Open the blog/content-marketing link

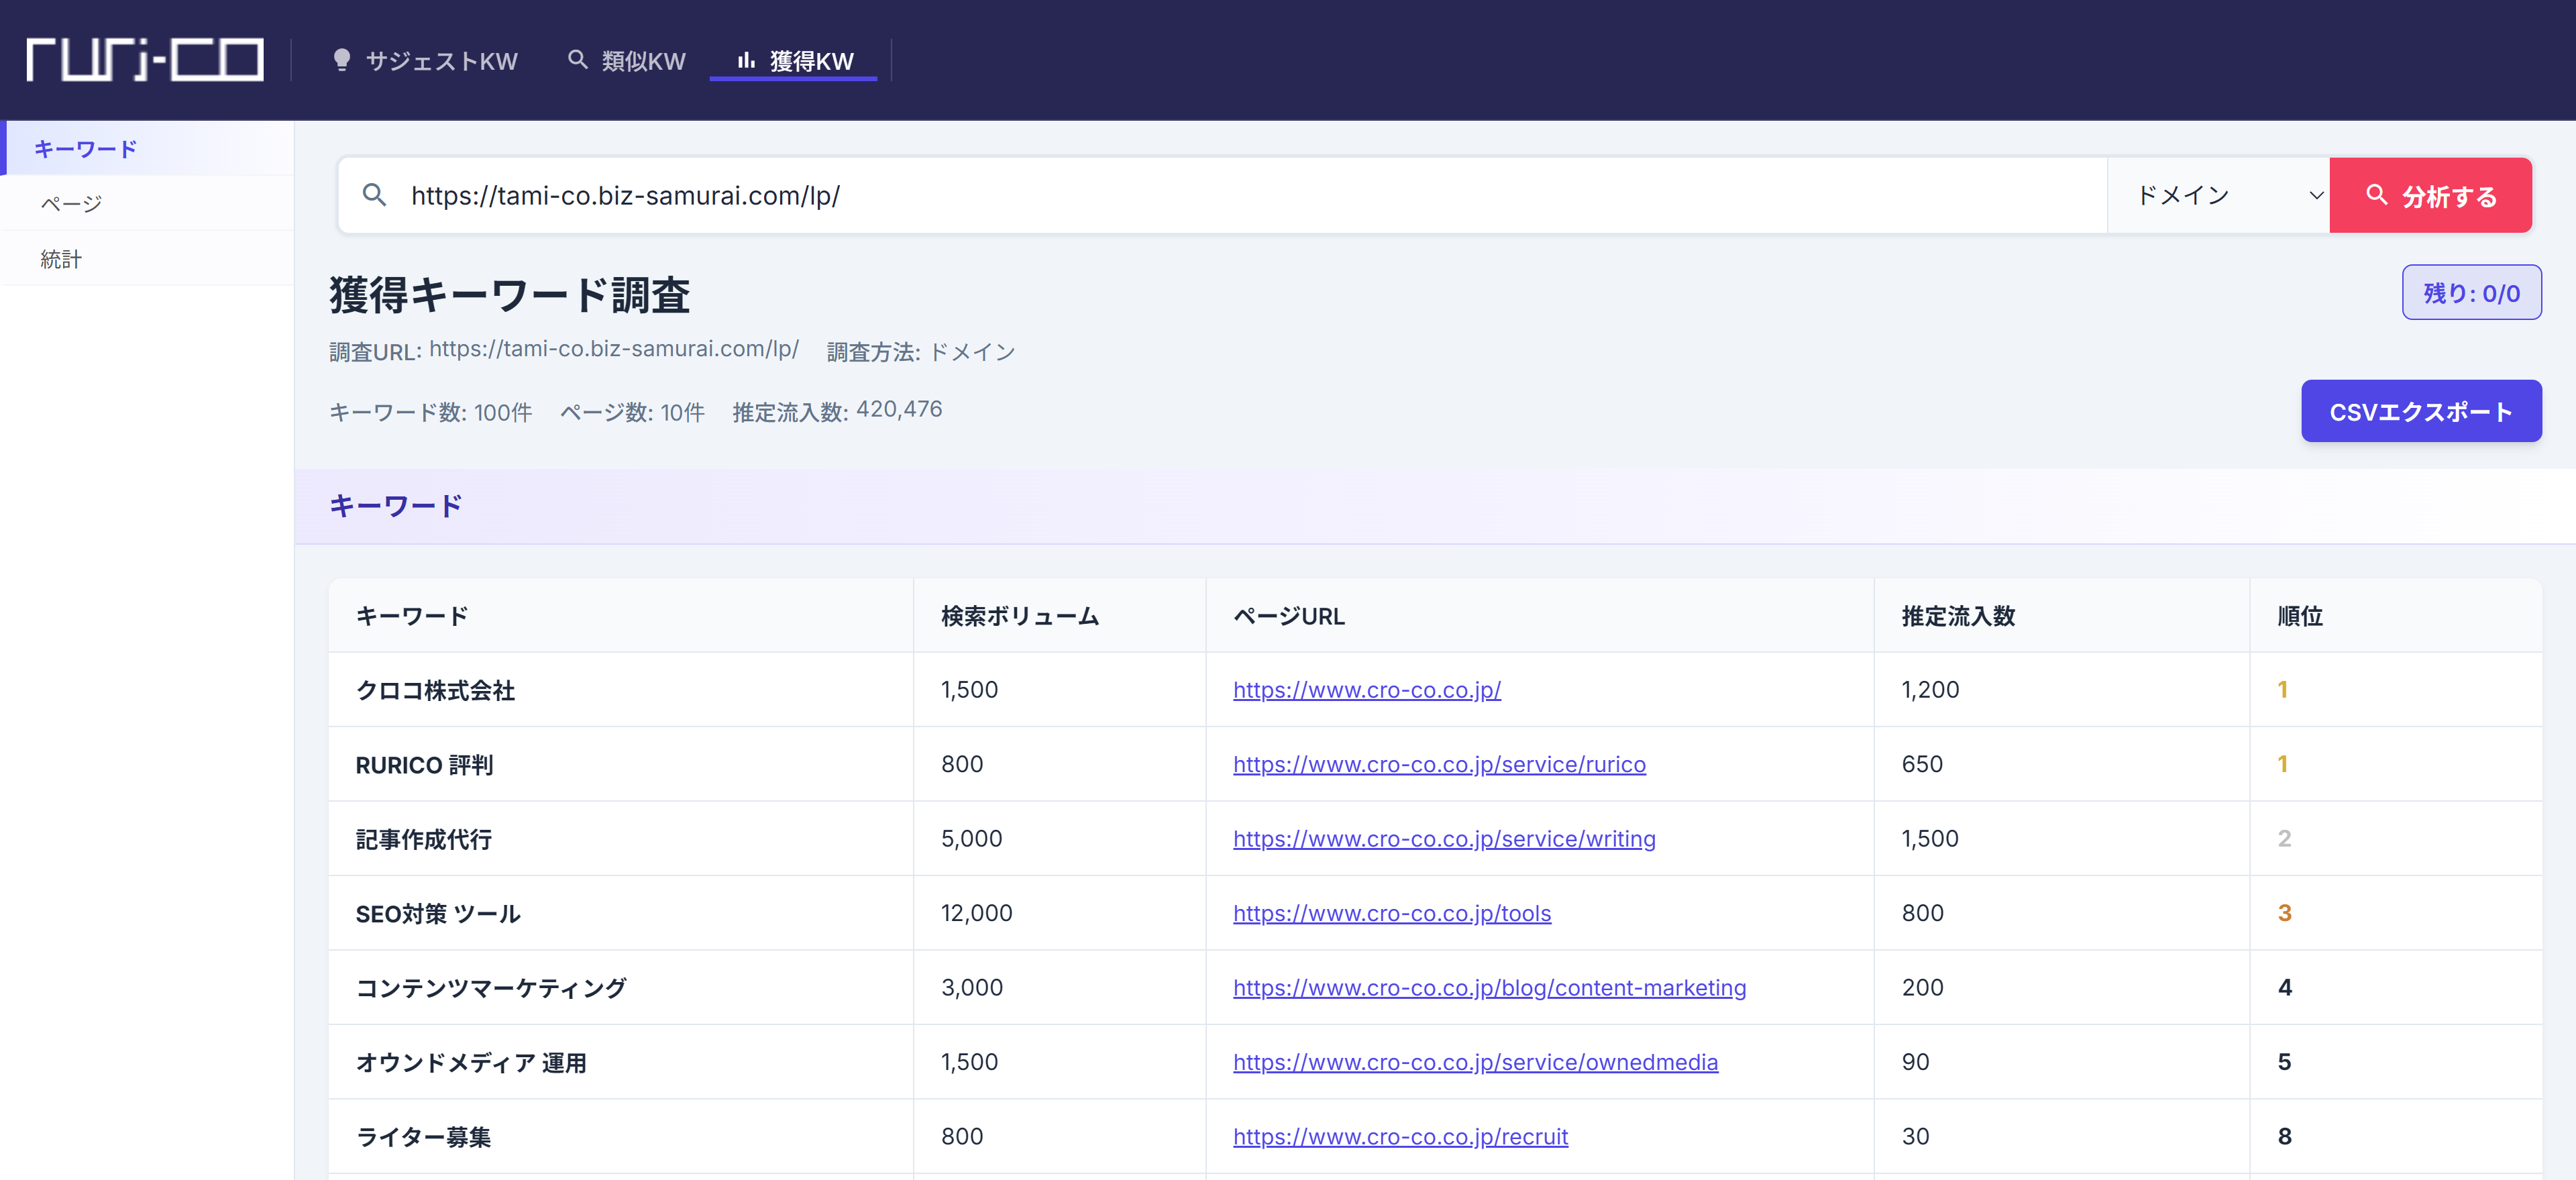coord(1489,988)
